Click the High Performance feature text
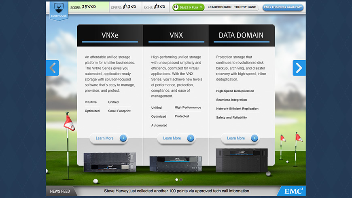Viewport: 352px width, 198px height. [x=188, y=107]
